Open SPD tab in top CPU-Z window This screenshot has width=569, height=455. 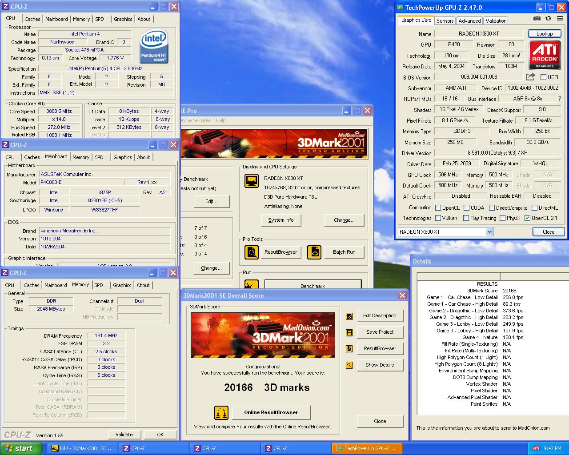click(100, 19)
